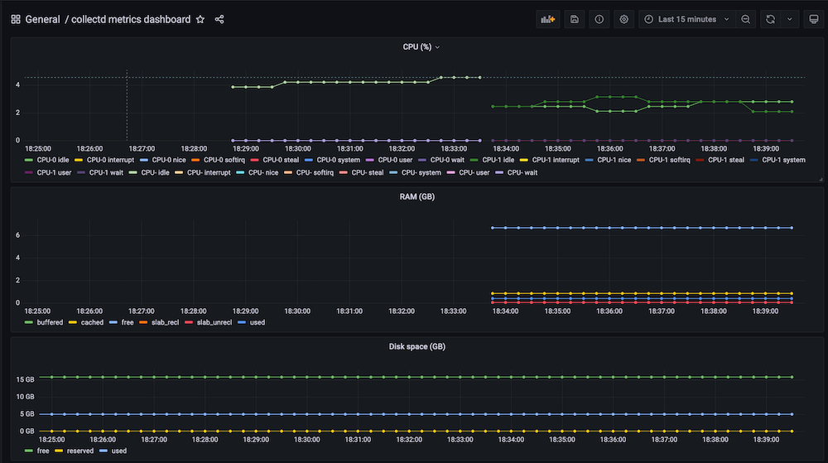Viewport: 828px width, 463px height.
Task: Click the General folder breadcrumb
Action: tap(42, 20)
